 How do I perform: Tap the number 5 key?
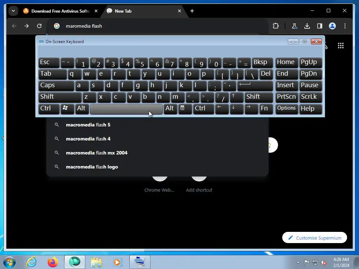tap(141, 63)
